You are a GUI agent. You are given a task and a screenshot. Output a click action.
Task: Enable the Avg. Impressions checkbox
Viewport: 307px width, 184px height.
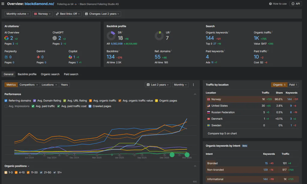(6, 106)
